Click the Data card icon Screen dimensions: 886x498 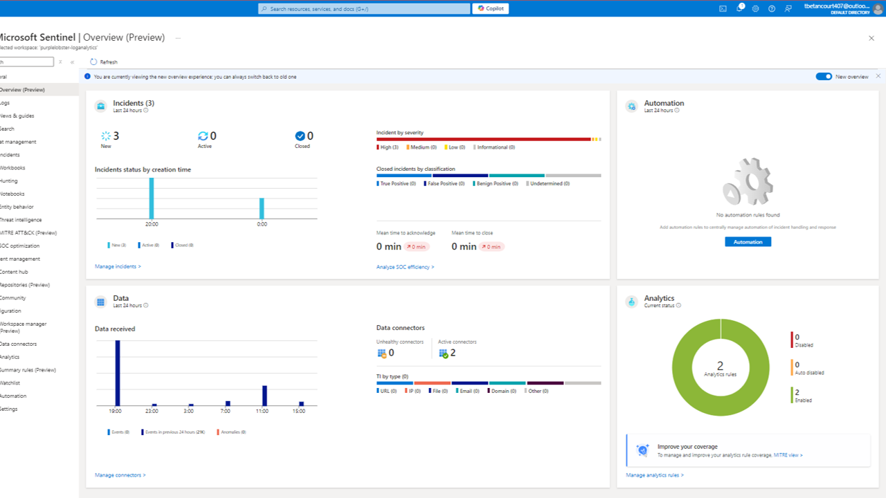tap(101, 302)
